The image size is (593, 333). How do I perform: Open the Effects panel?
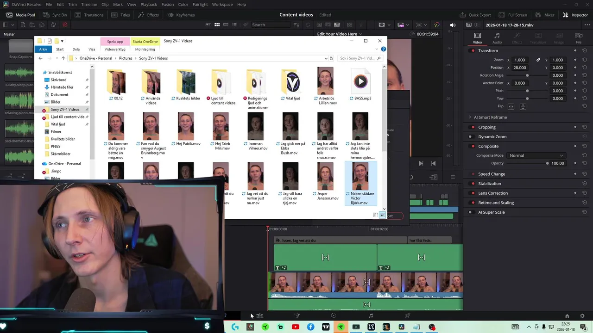[x=148, y=15]
